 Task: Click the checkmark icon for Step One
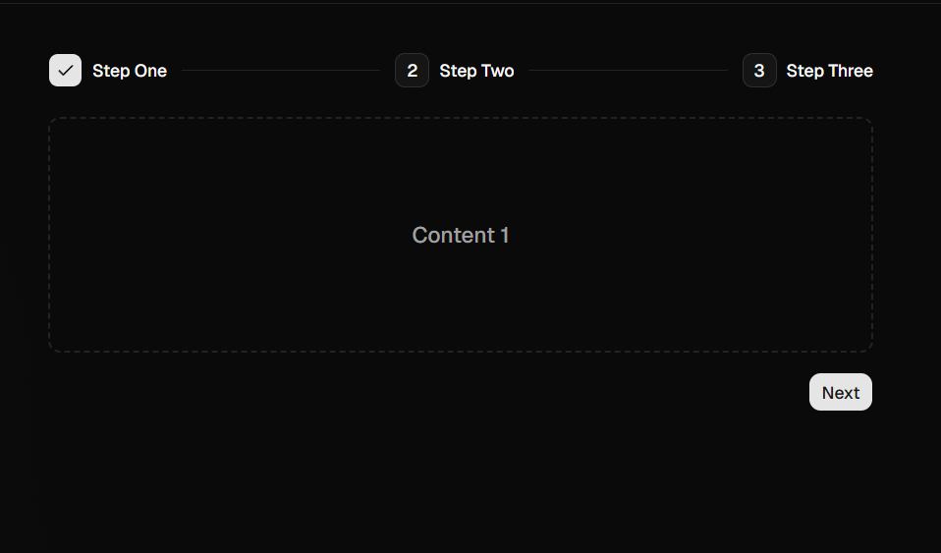click(66, 71)
